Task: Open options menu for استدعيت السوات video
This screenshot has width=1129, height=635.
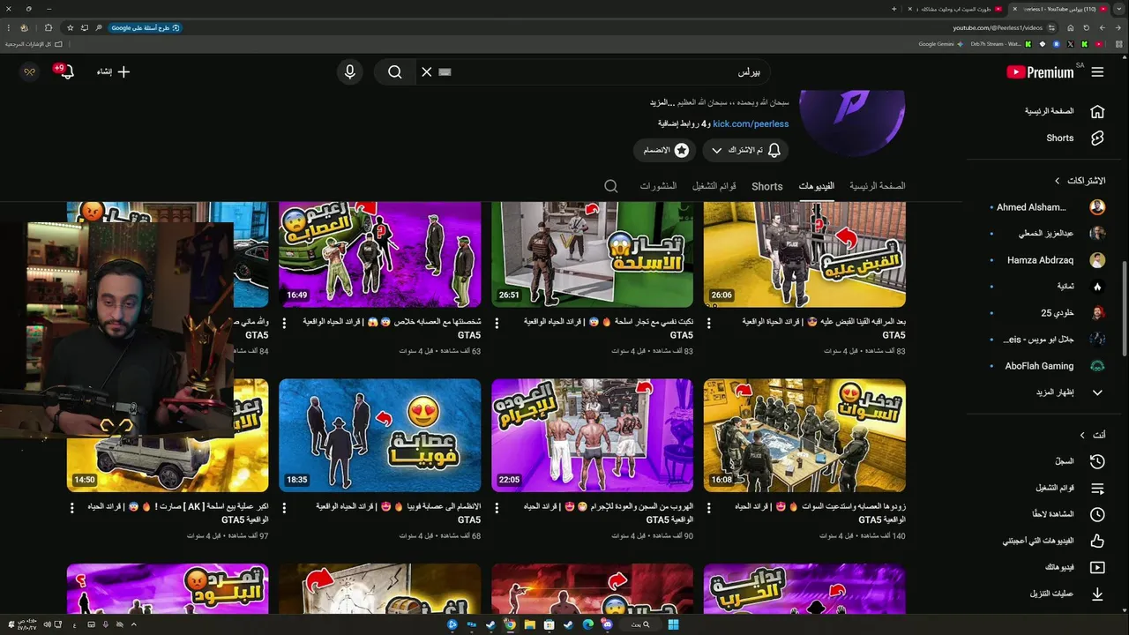Action: tap(709, 508)
